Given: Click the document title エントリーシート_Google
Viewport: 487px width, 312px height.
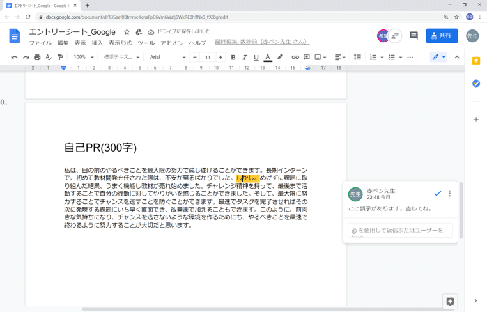Looking at the screenshot, I should [72, 32].
